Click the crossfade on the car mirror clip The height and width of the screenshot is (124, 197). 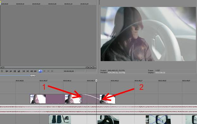158,120
